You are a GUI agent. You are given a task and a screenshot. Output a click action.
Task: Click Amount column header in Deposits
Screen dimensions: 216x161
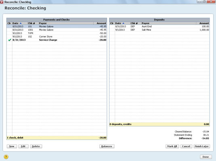click(204, 23)
